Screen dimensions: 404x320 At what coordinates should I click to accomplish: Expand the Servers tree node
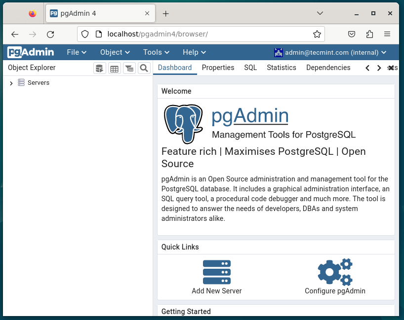click(x=11, y=83)
